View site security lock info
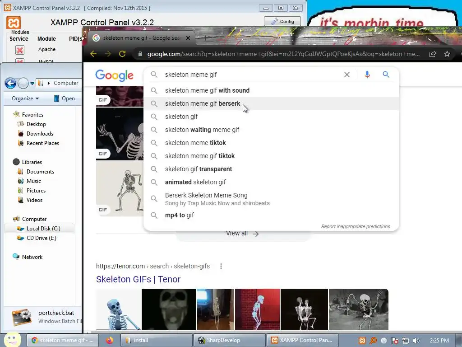Screen dimensions: 462x347 tap(140, 54)
